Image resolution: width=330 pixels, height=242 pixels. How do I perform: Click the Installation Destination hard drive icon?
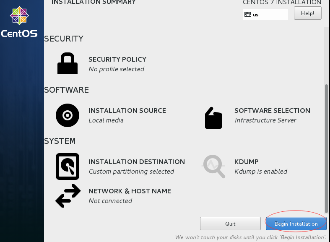(x=68, y=167)
